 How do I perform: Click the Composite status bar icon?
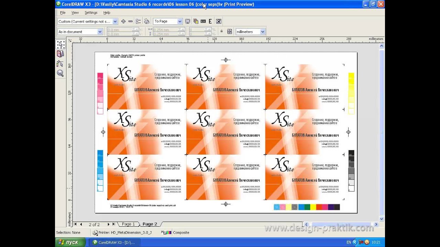pos(166,233)
